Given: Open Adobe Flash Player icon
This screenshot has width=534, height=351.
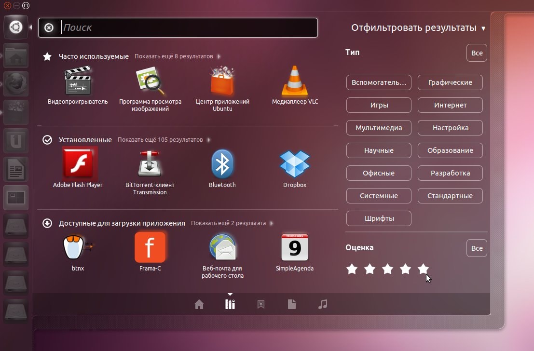Looking at the screenshot, I should (79, 163).
